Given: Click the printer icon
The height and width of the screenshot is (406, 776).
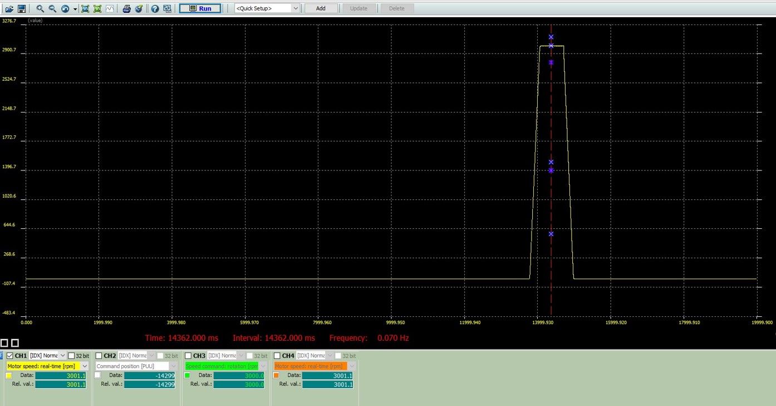Looking at the screenshot, I should click(x=127, y=8).
